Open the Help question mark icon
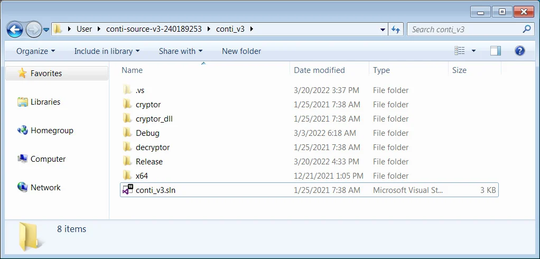Image resolution: width=540 pixels, height=259 pixels. (x=519, y=51)
